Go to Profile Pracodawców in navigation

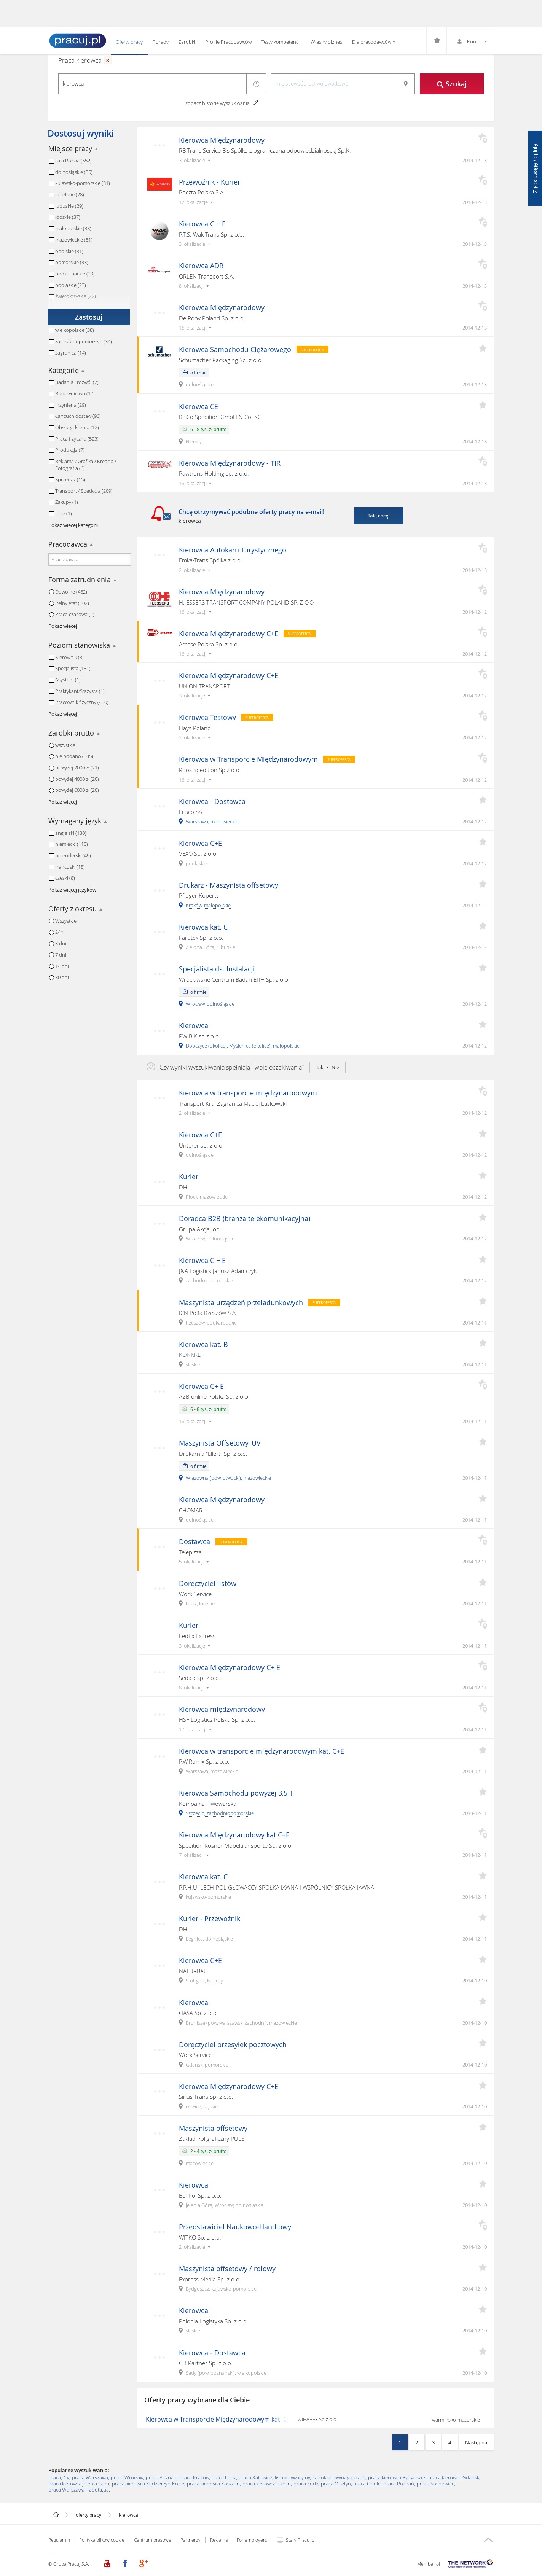[228, 42]
